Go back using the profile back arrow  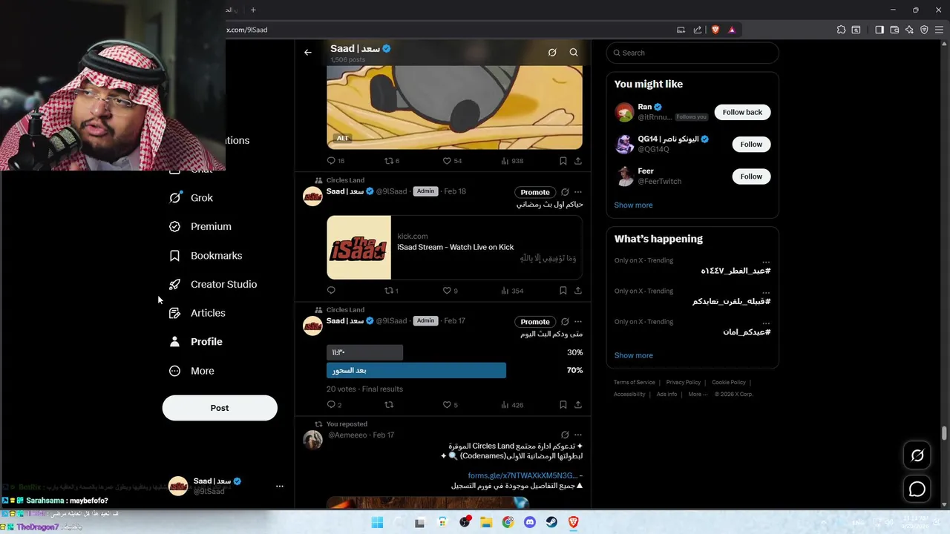point(308,53)
